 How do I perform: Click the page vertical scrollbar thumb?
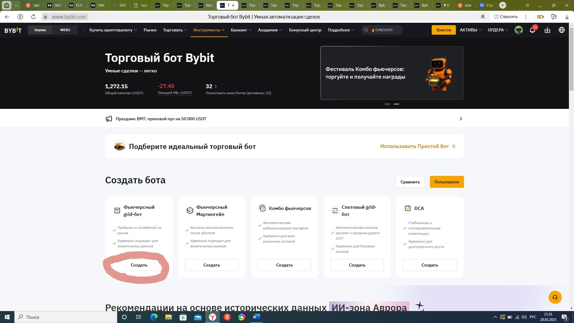[571, 59]
